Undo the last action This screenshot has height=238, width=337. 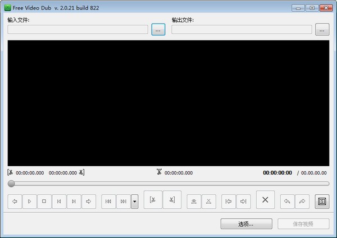pyautogui.click(x=288, y=202)
